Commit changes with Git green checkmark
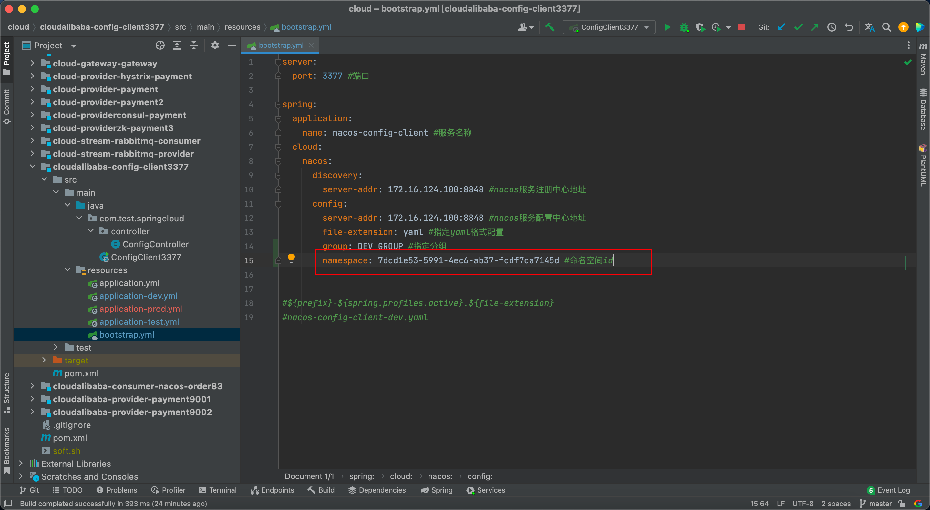 click(798, 27)
